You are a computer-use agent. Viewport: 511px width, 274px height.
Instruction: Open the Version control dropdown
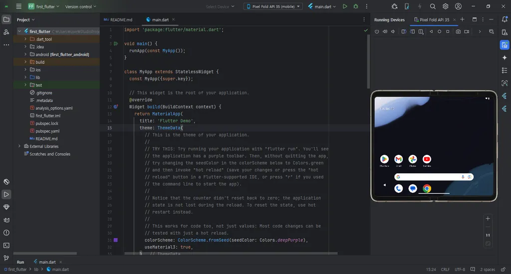point(81,6)
